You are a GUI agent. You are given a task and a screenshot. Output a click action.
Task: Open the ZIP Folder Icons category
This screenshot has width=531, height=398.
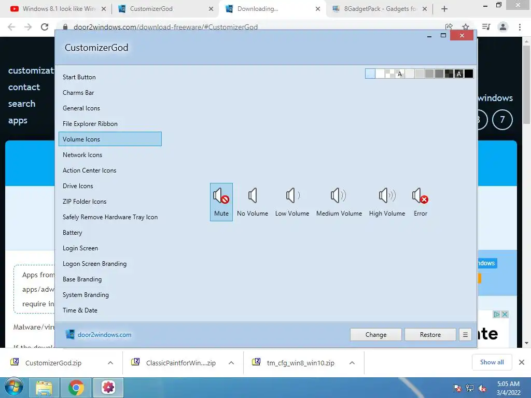[110, 202]
